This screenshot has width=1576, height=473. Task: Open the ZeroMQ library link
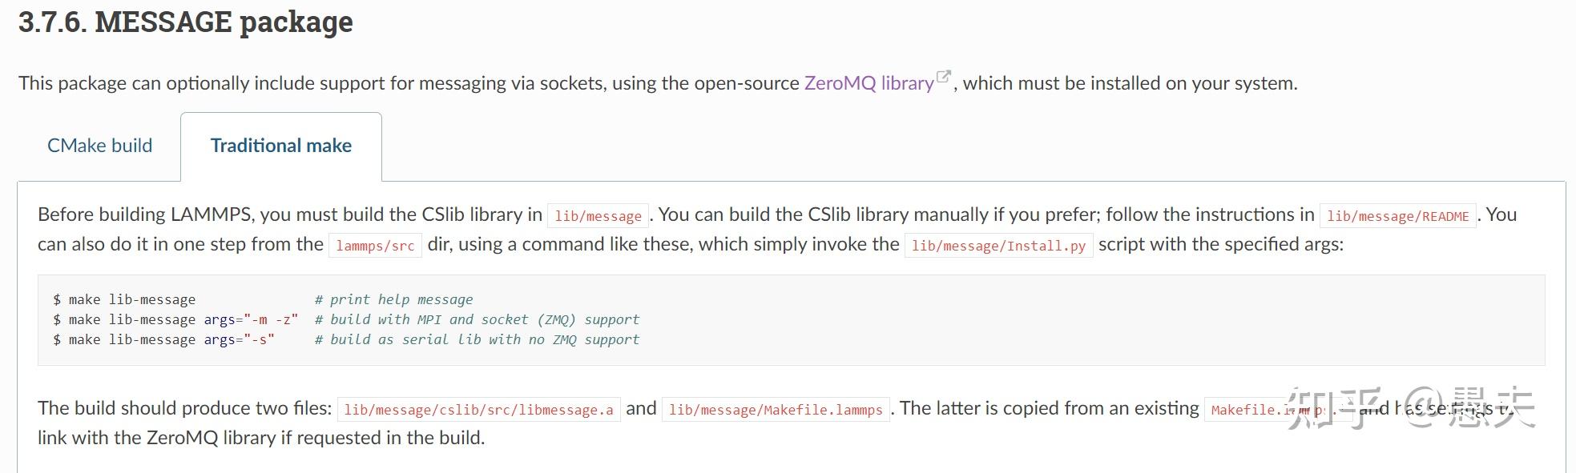[x=869, y=83]
